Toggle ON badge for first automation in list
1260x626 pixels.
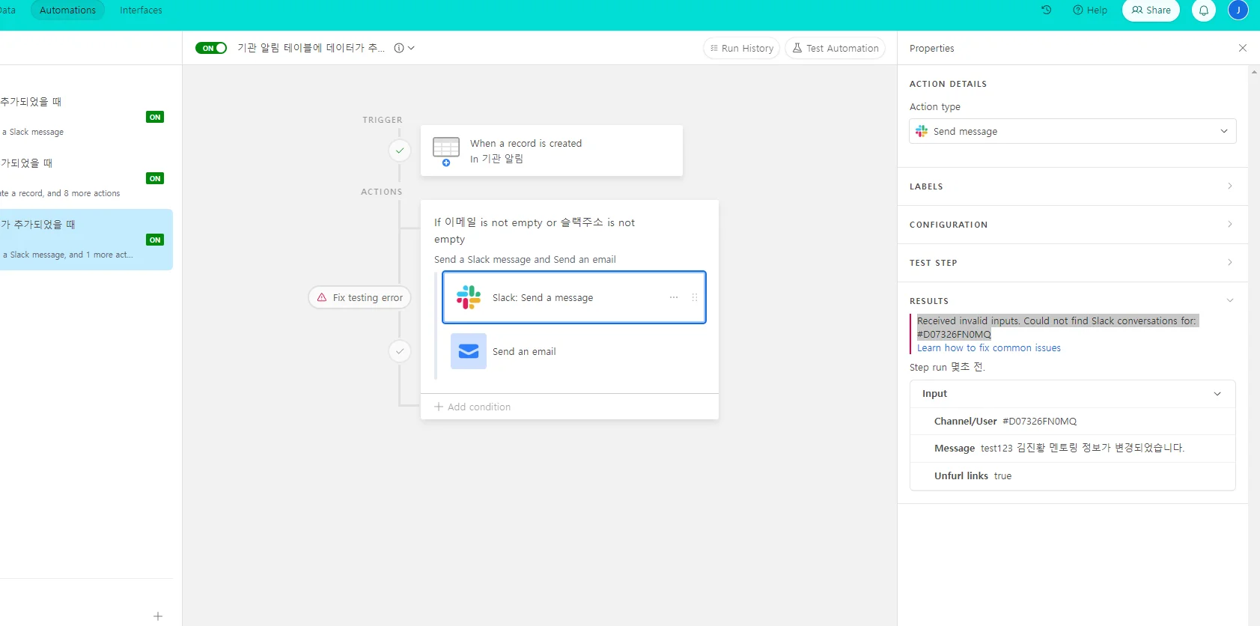155,117
